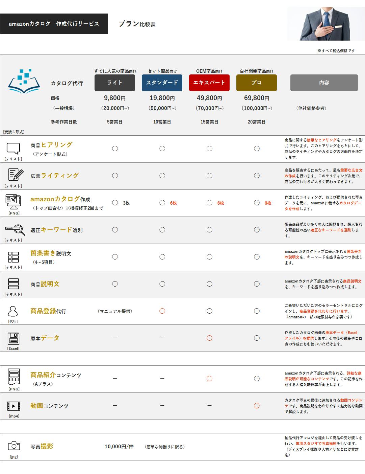
Task: Click the （簡単な物撮りに限る） note
Action: 164,447
